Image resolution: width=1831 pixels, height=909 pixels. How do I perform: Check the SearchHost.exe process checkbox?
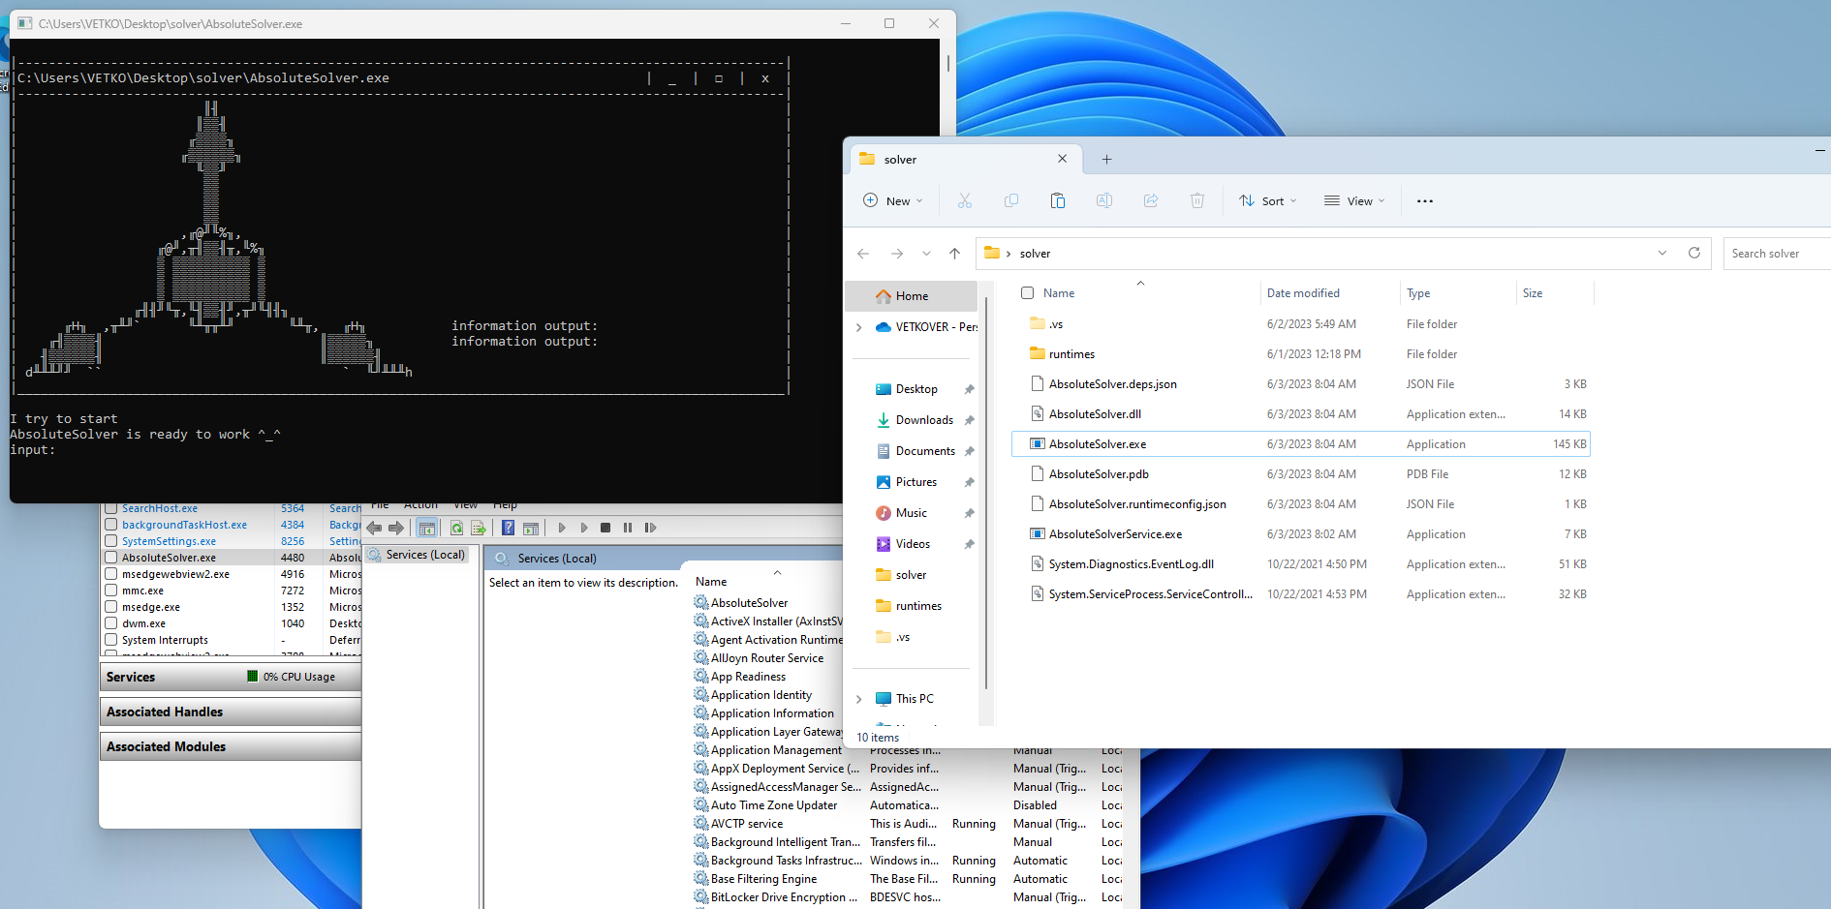[x=111, y=508]
